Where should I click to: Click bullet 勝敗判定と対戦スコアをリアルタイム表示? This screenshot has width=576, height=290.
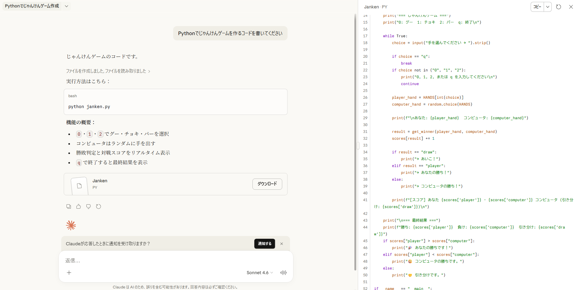coord(123,153)
